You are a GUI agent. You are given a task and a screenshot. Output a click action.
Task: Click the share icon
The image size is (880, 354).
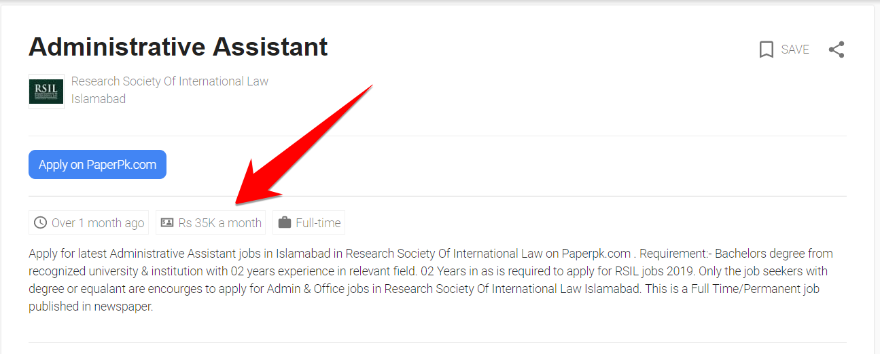(x=837, y=50)
